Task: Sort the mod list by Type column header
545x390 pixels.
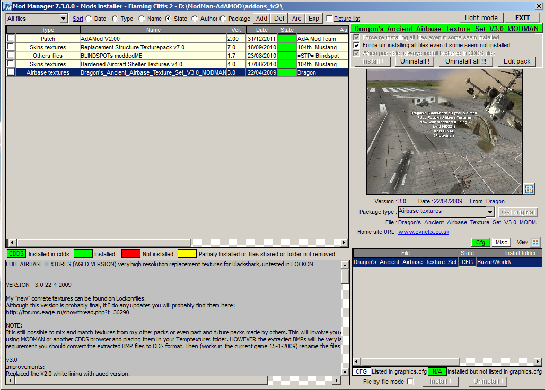Action: pos(48,30)
